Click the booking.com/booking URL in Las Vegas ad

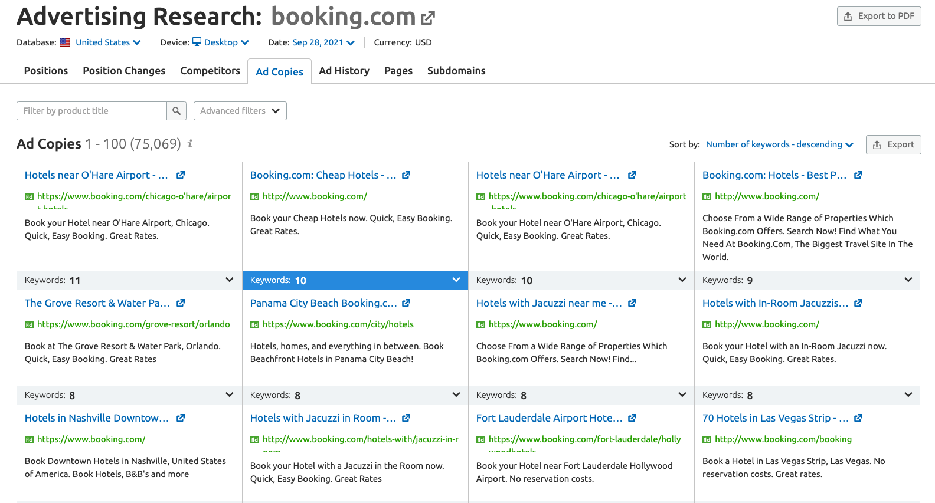coord(783,439)
